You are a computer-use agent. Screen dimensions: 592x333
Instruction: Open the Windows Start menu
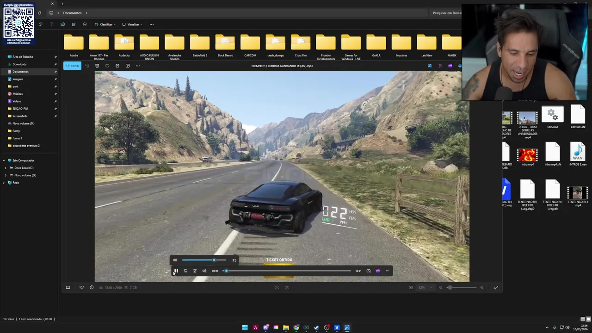245,327
